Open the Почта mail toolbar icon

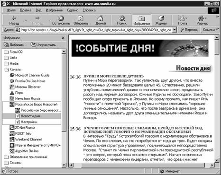pyautogui.click(x=182, y=18)
